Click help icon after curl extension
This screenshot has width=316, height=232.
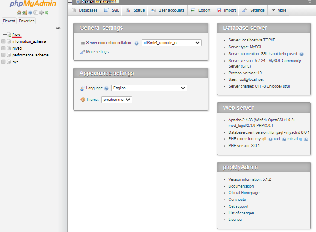tap(284, 139)
